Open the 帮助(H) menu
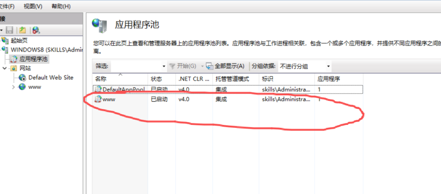The width and height of the screenshot is (441, 194). (61, 6)
